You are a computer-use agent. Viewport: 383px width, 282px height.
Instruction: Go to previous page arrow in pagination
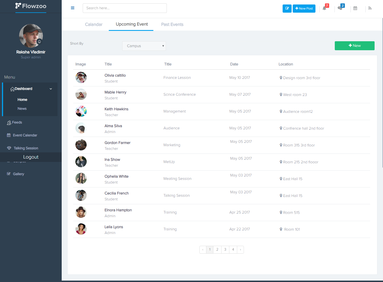tap(203, 250)
